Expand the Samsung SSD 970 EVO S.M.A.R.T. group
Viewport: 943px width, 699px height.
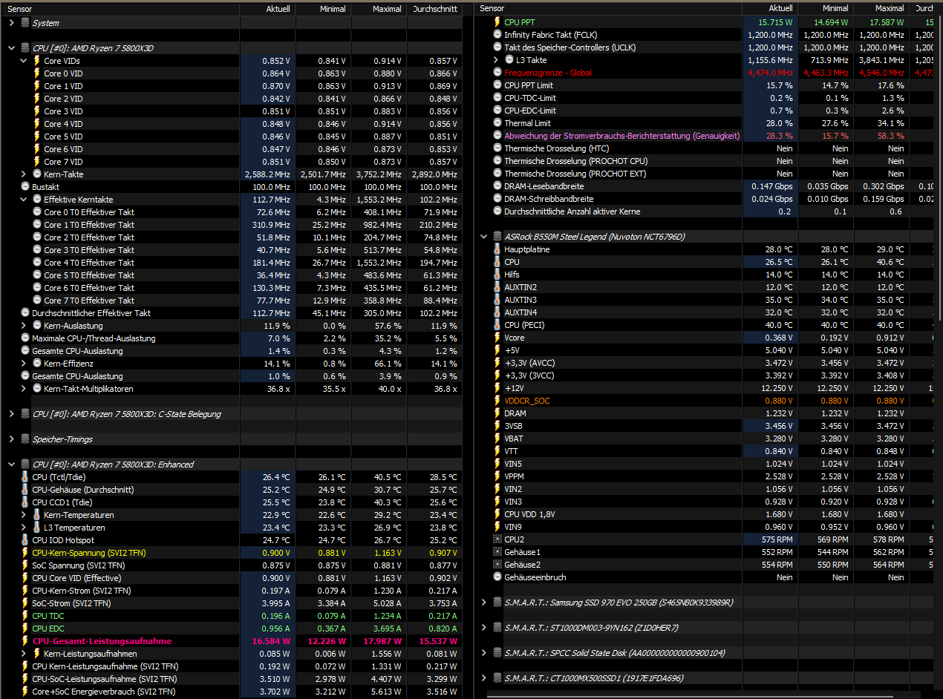(484, 603)
